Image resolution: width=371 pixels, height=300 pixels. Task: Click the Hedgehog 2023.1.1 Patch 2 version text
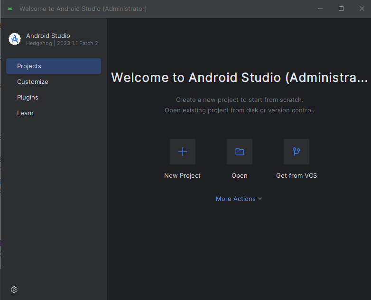click(x=62, y=44)
